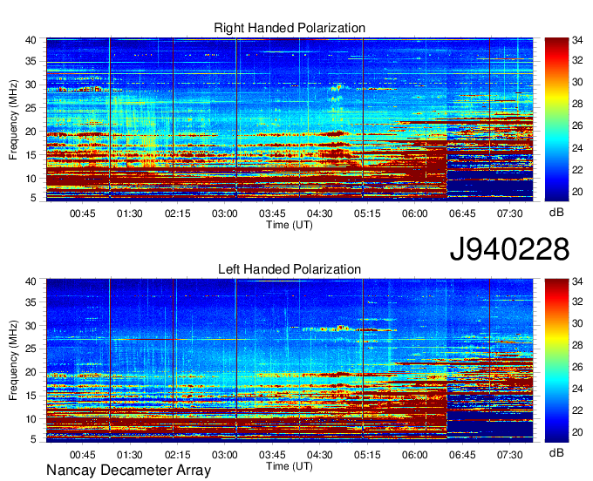Click "Frequency (MHz)" axis label of left-handed plot
The height and width of the screenshot is (481, 593).
click(x=13, y=361)
